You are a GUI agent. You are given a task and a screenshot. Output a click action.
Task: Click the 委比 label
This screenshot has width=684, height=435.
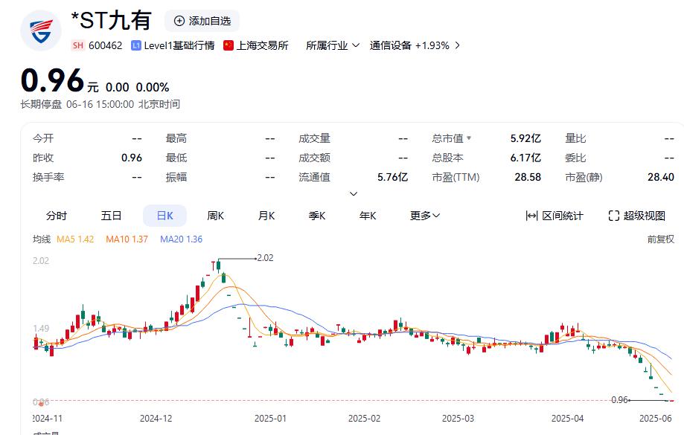pyautogui.click(x=576, y=158)
